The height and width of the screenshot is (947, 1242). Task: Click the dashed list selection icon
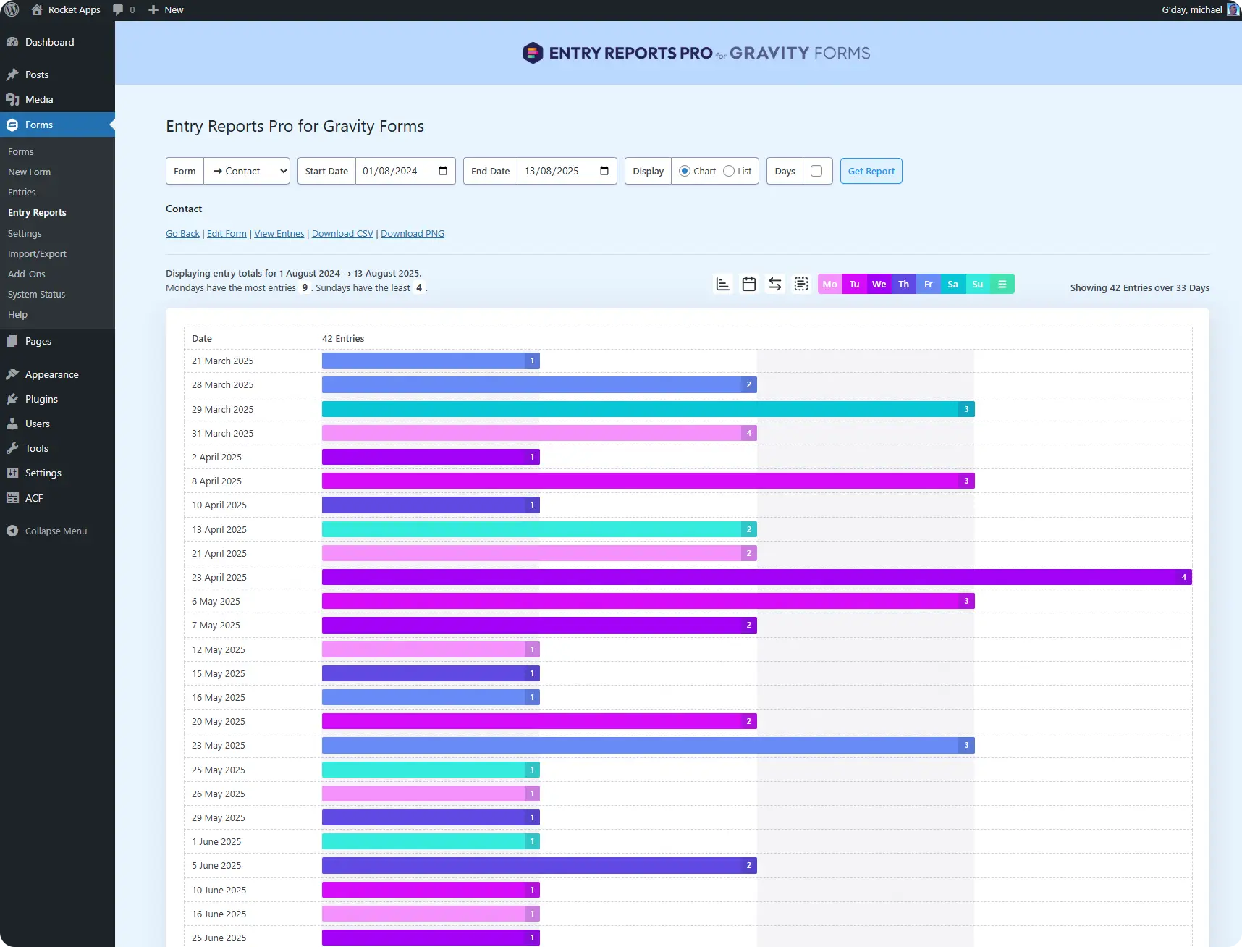pos(801,284)
